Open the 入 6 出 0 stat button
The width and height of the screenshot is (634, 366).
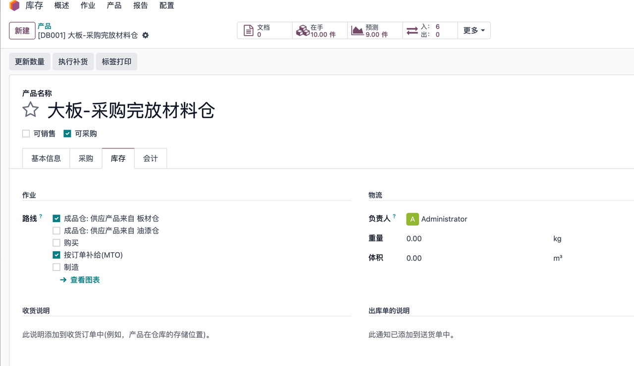point(430,31)
